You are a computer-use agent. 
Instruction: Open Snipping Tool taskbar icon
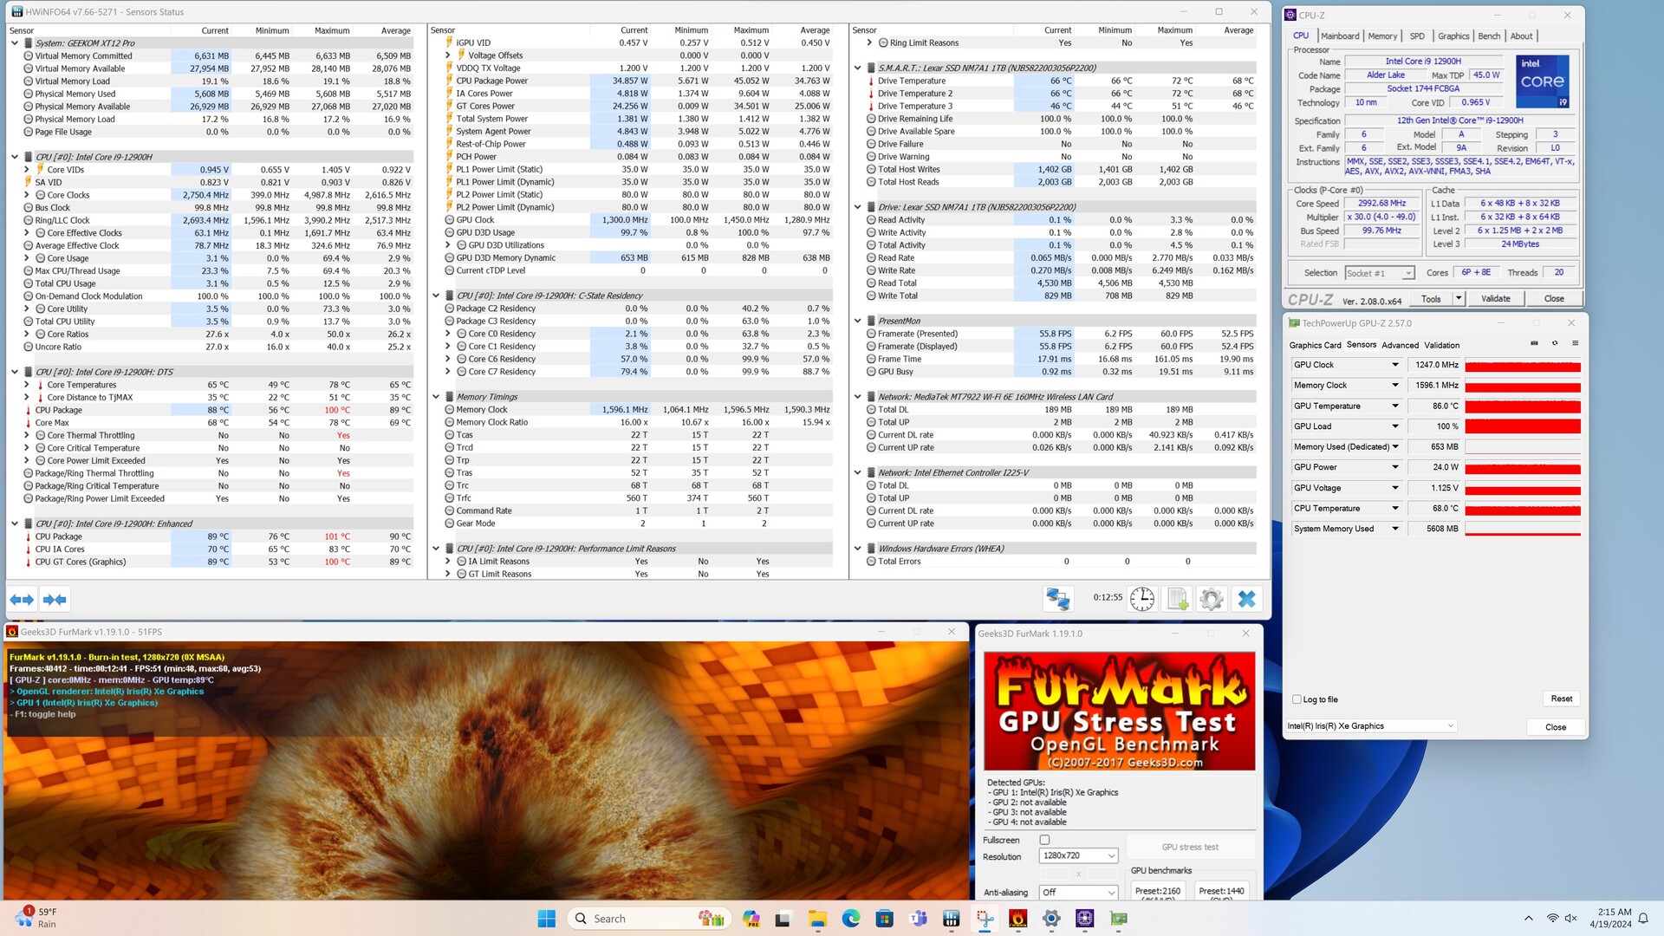click(985, 919)
